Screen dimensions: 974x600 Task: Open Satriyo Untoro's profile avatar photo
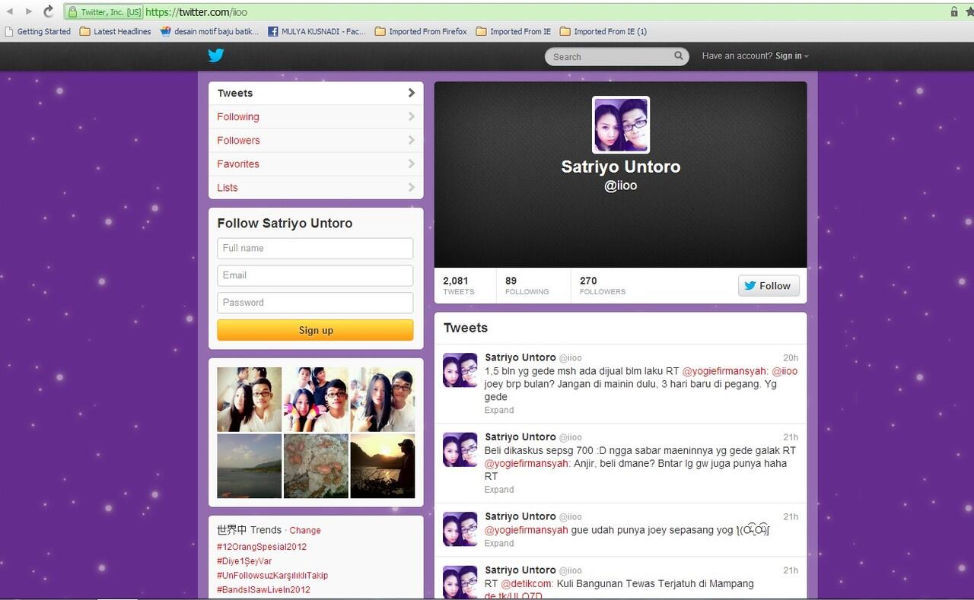(621, 125)
